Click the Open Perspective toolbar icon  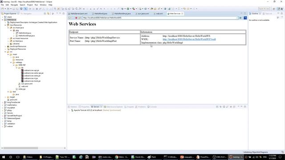(x=274, y=9)
